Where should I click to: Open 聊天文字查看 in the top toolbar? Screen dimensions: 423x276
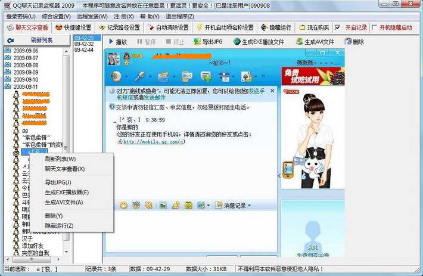pyautogui.click(x=27, y=27)
